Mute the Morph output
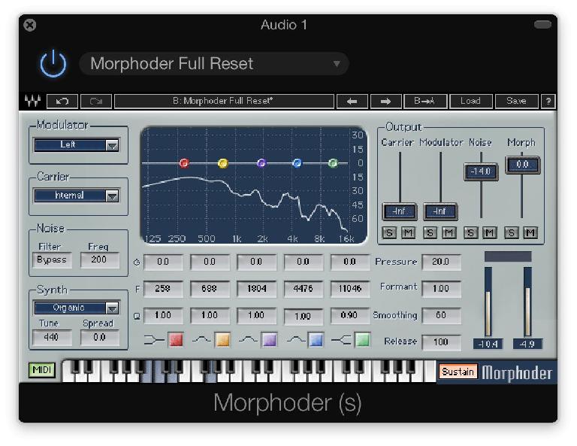 click(530, 232)
